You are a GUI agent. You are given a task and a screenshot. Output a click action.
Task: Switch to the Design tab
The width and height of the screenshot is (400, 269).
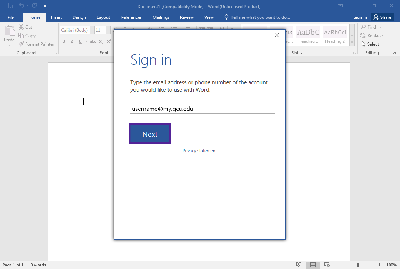[x=79, y=17]
